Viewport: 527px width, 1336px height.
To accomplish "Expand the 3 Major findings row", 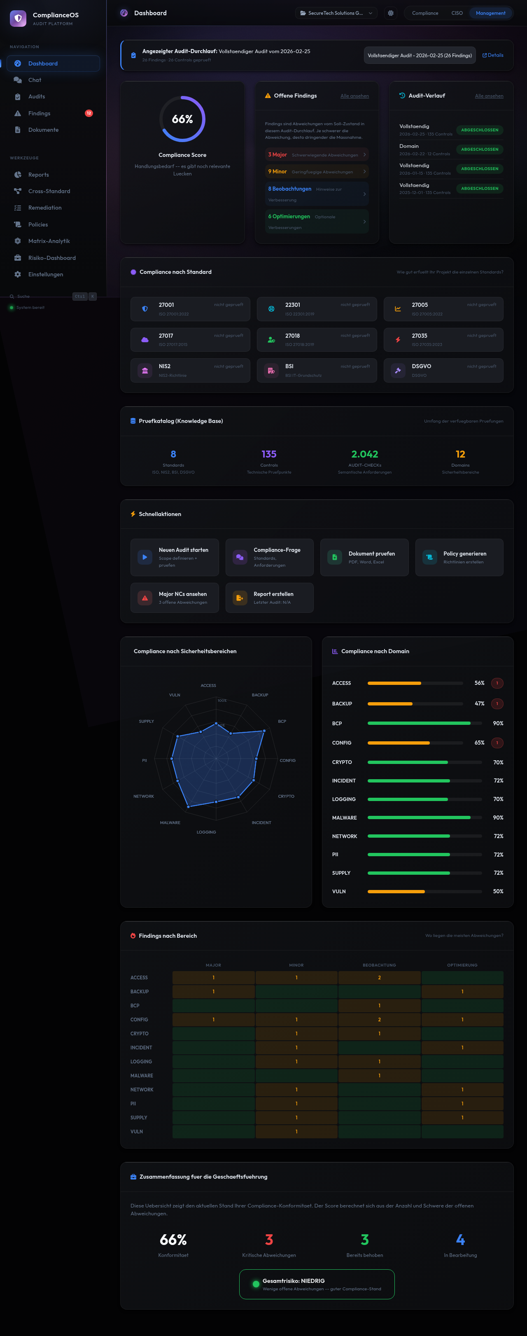I will [317, 154].
